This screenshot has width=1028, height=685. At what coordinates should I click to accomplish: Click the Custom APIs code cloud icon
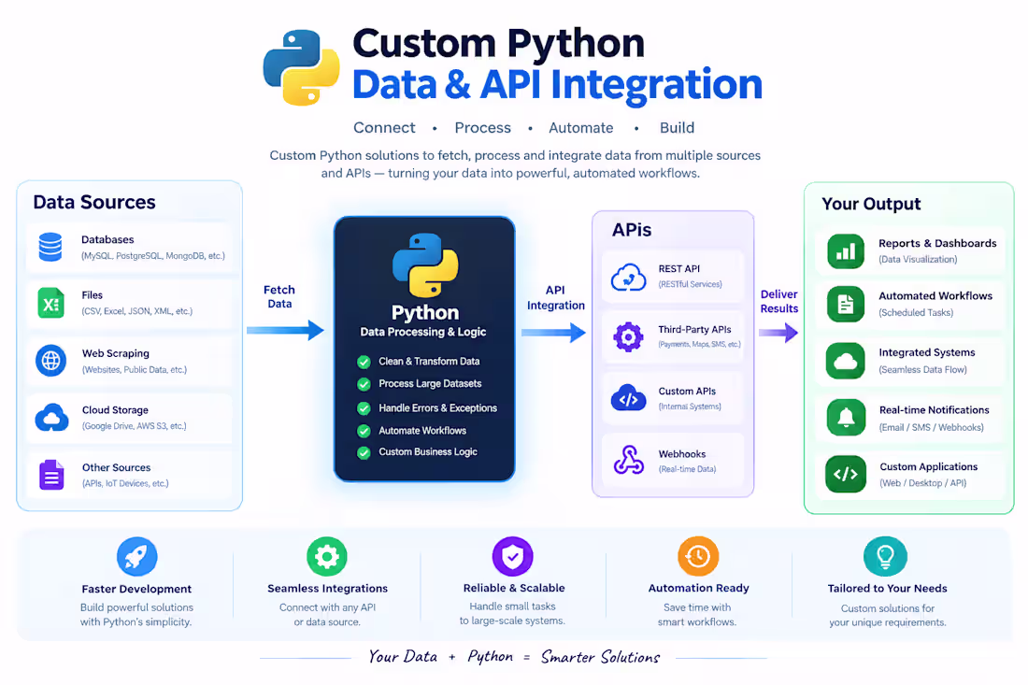(628, 398)
